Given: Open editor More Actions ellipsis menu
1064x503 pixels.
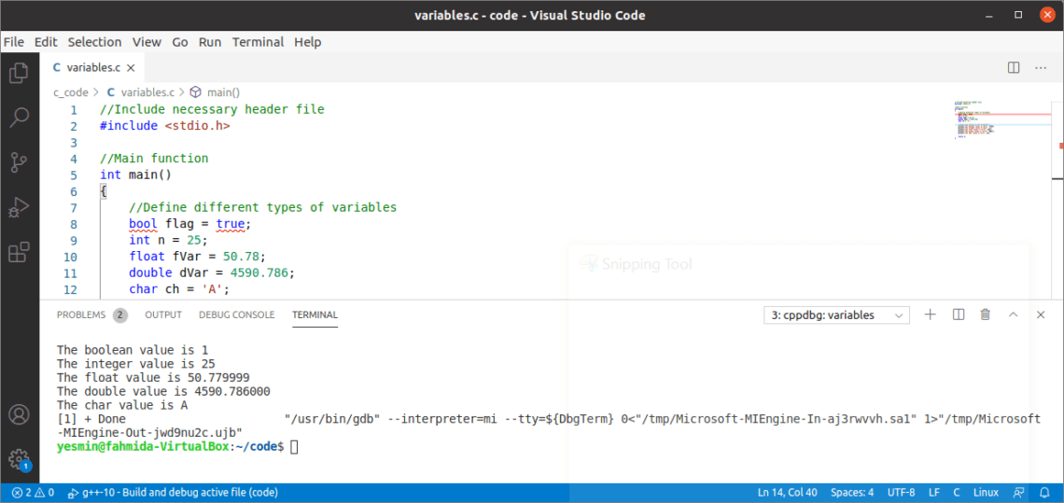Looking at the screenshot, I should pos(1041,67).
